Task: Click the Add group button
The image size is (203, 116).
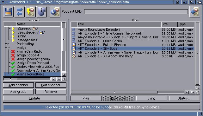Action: click(x=18, y=92)
